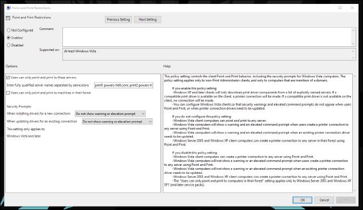The image size is (363, 210).
Task: Click the Point and Print Restrictions setting icon
Action: 8,18
